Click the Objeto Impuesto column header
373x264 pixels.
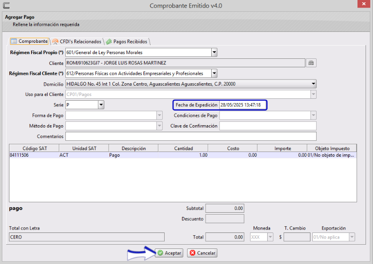(x=332, y=148)
